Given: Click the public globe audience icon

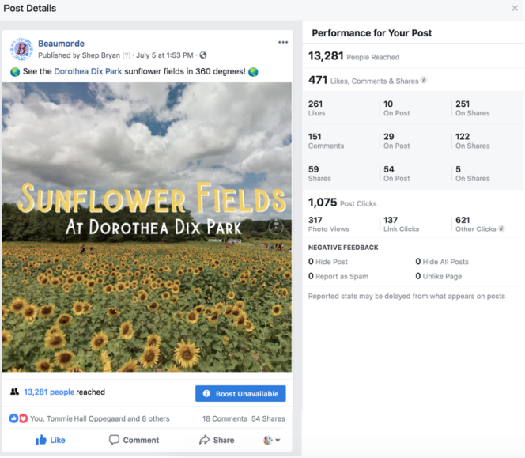Looking at the screenshot, I should 203,55.
